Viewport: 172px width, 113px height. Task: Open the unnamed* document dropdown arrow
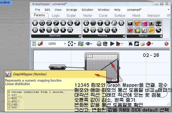(168, 10)
